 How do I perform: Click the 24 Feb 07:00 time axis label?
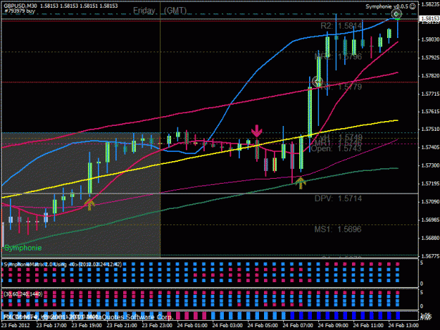tap(298, 326)
